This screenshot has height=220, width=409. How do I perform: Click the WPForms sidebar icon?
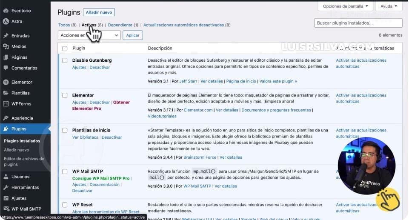point(6,104)
